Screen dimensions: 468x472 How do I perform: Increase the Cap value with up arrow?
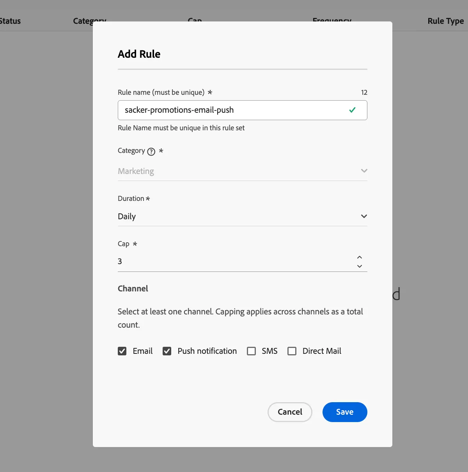point(360,257)
